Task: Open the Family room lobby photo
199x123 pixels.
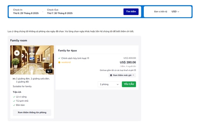Action: click(32, 60)
